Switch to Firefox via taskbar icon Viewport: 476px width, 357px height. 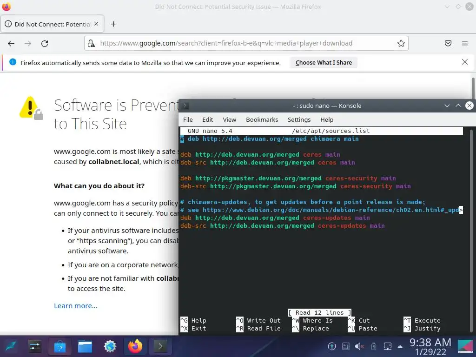coord(135,346)
